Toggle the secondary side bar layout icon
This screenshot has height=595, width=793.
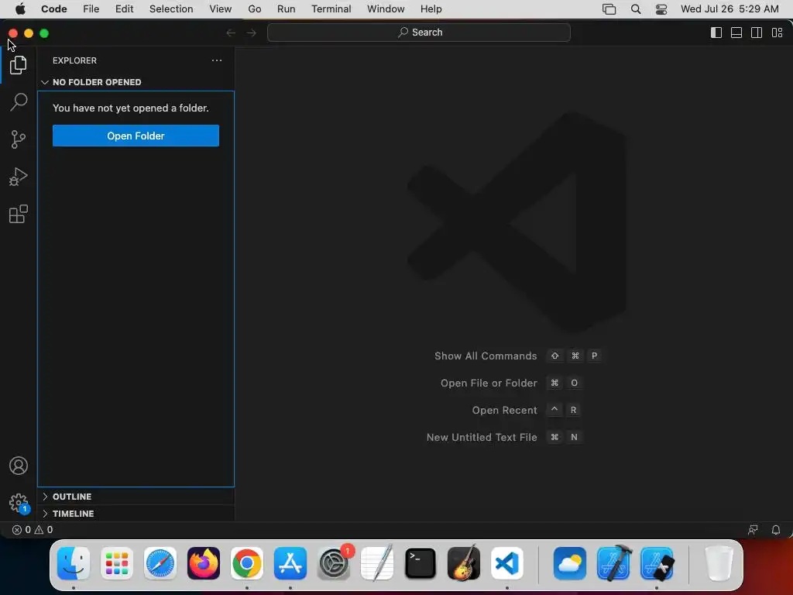[x=757, y=33]
